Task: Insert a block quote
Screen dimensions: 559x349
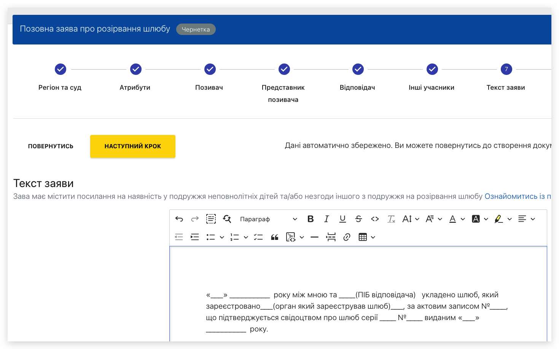Action: click(274, 237)
